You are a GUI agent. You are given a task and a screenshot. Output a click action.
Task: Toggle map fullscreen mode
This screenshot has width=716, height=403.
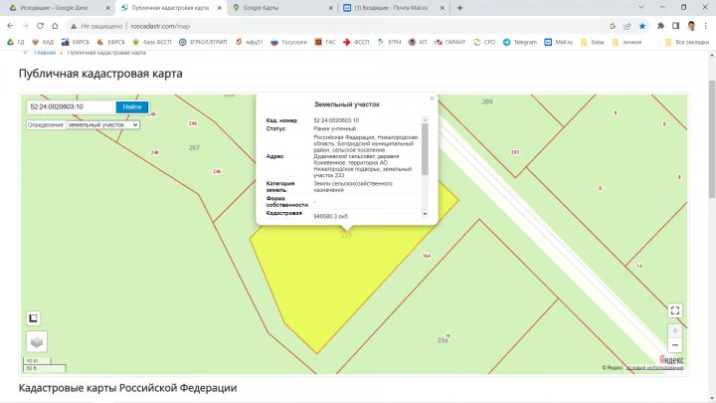tap(675, 310)
